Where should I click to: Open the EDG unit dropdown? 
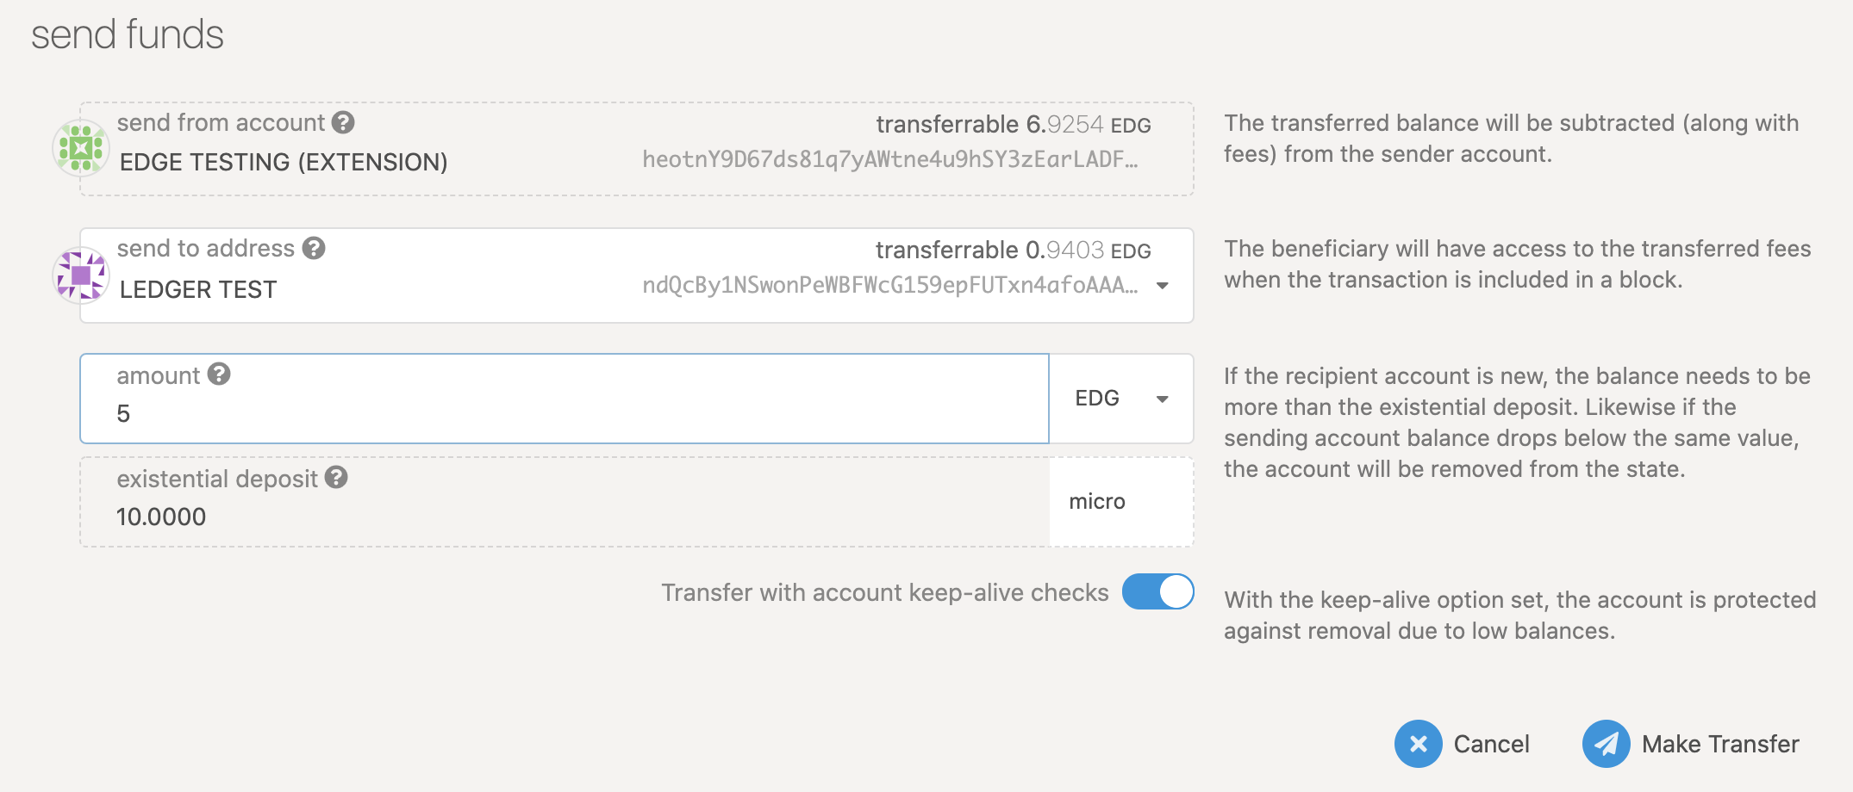[x=1120, y=399]
